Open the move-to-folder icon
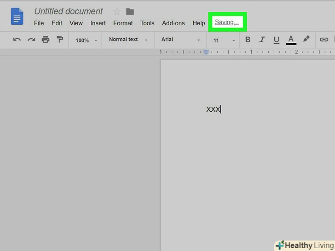335x251 pixels. [x=130, y=11]
